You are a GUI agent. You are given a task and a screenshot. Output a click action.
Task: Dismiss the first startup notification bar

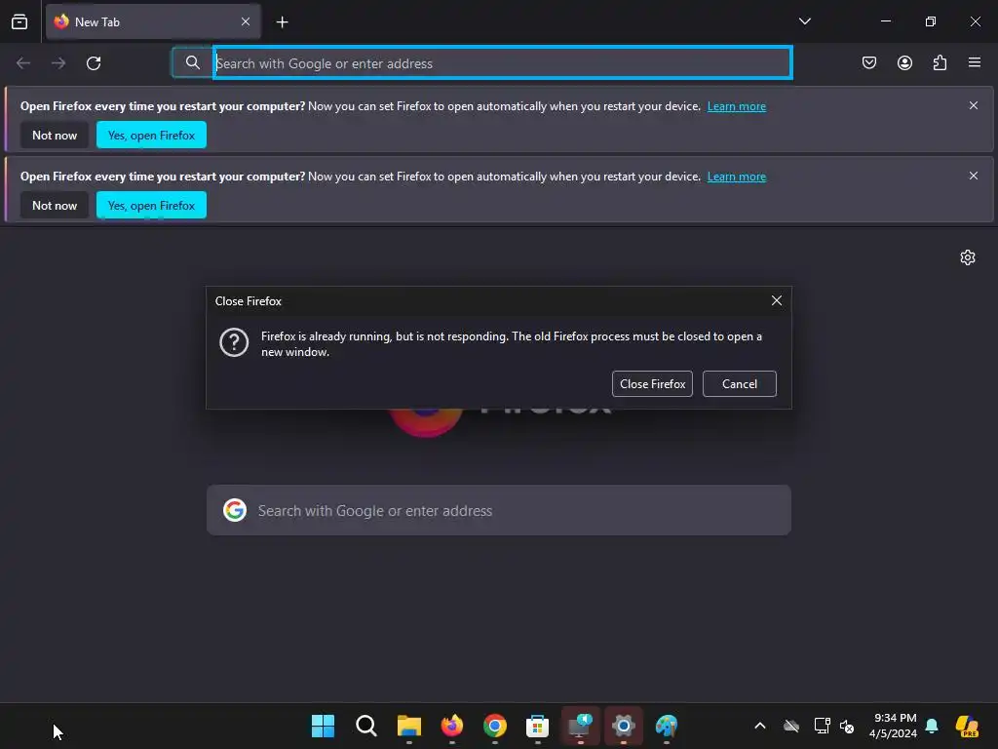(974, 105)
